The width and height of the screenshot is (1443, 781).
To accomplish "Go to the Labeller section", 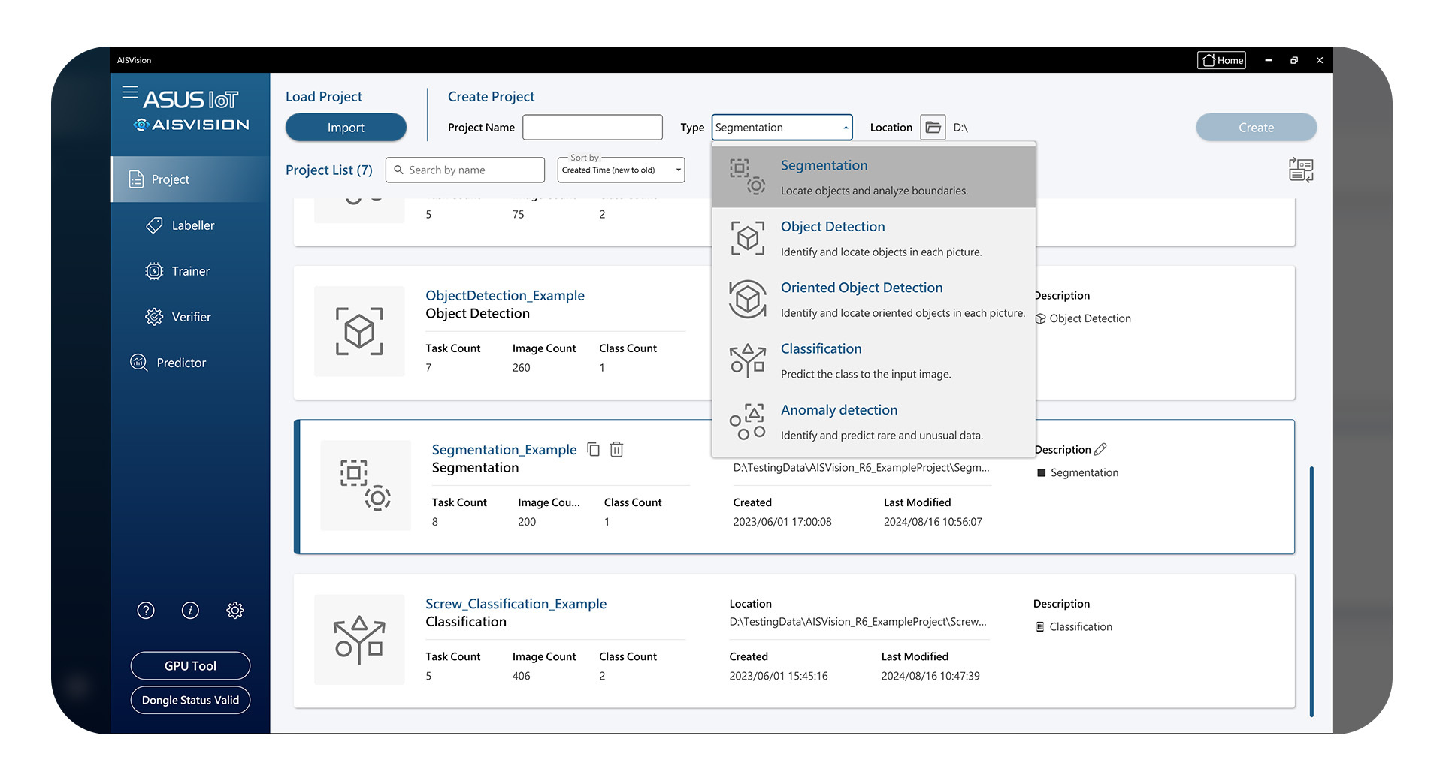I will (192, 225).
